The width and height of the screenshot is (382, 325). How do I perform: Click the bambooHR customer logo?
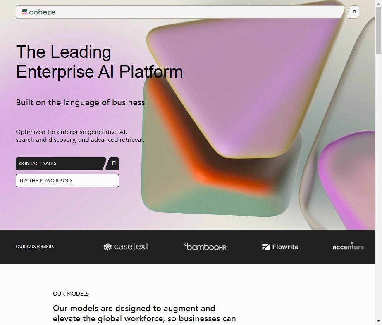coord(205,247)
